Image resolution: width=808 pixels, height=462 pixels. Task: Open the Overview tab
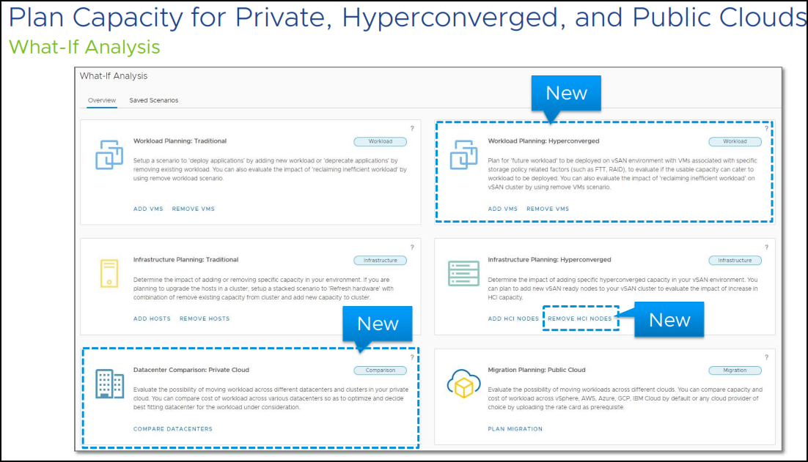pos(101,100)
